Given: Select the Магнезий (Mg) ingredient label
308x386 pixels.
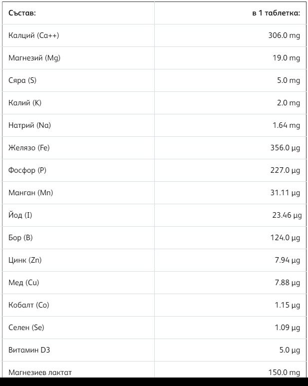Looking at the screenshot, I should [x=34, y=58].
